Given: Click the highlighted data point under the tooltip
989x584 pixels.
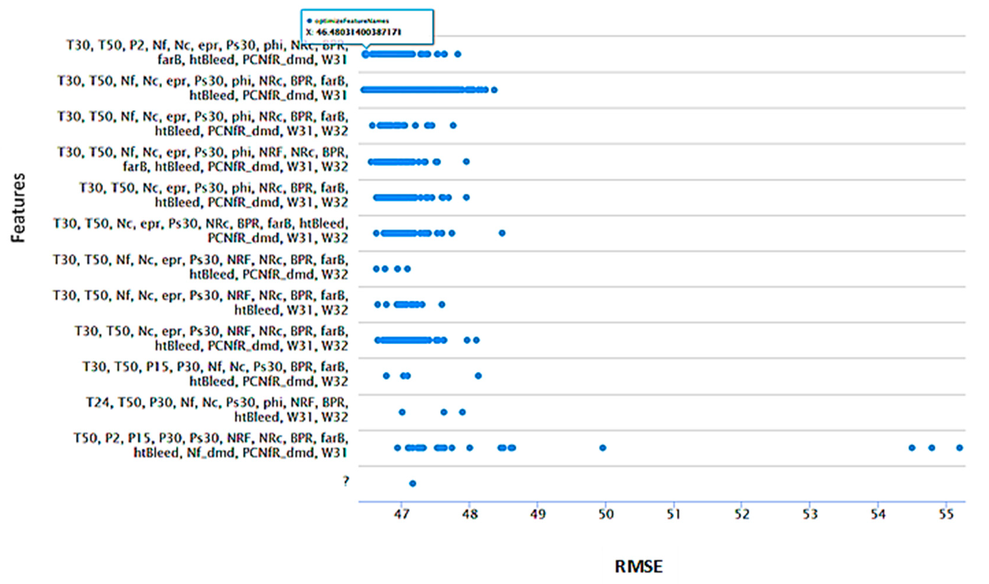Looking at the screenshot, I should (366, 54).
